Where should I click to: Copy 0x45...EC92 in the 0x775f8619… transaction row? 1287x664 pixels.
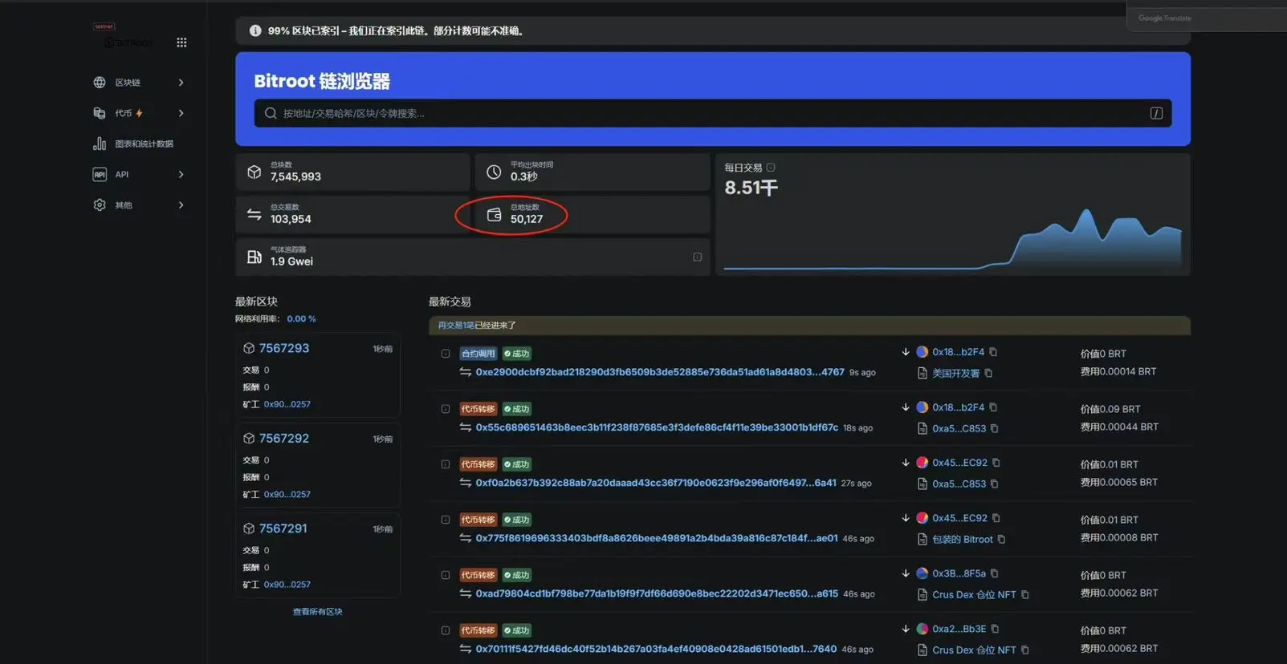[x=996, y=518]
